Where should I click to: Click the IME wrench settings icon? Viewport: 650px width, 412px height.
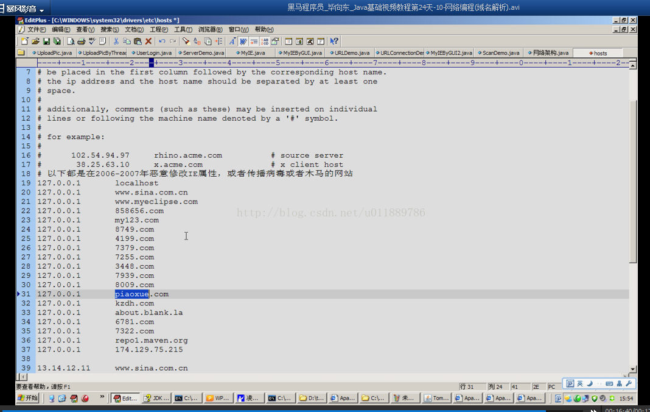coord(629,383)
